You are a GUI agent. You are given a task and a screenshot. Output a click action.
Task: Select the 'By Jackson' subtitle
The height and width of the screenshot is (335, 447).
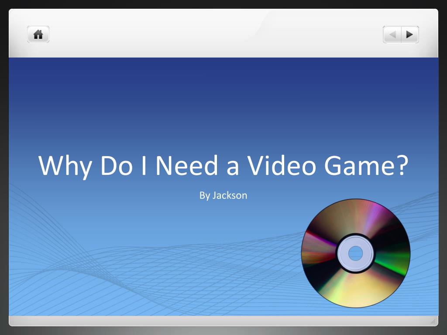(x=223, y=195)
